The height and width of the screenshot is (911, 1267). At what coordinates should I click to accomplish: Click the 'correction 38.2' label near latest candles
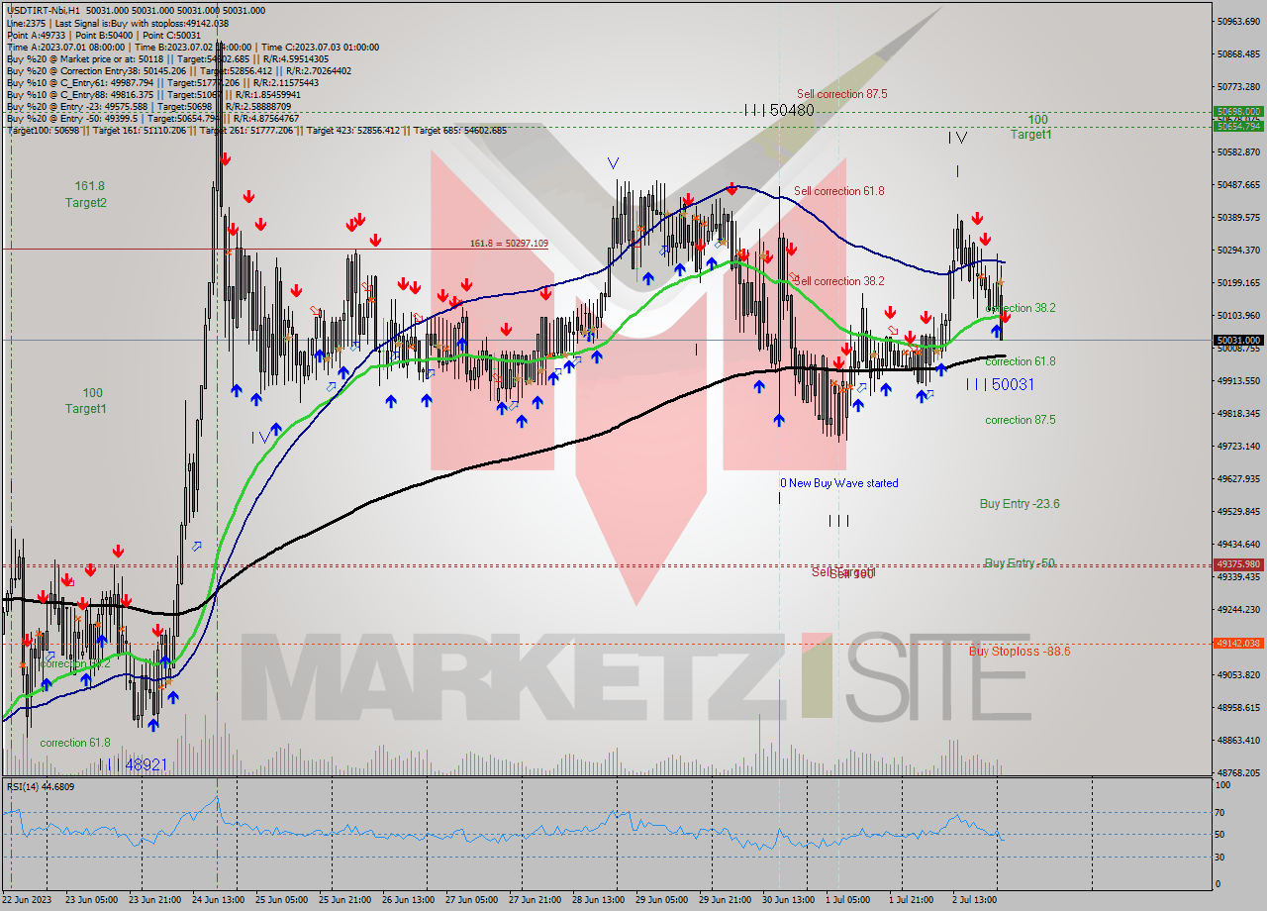(x=1023, y=308)
